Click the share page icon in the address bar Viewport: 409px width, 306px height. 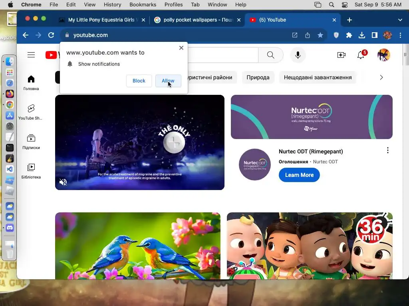[308, 35]
